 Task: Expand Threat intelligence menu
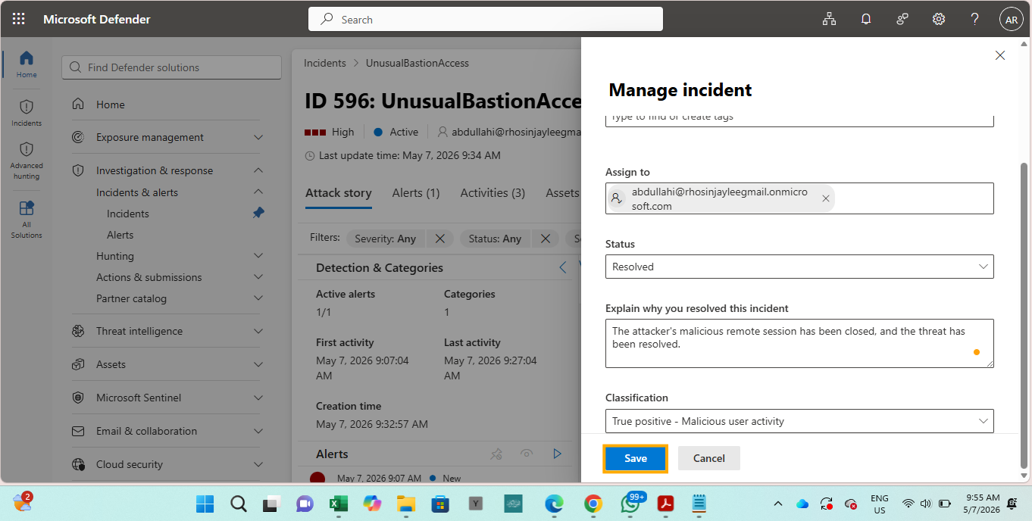[x=258, y=331]
